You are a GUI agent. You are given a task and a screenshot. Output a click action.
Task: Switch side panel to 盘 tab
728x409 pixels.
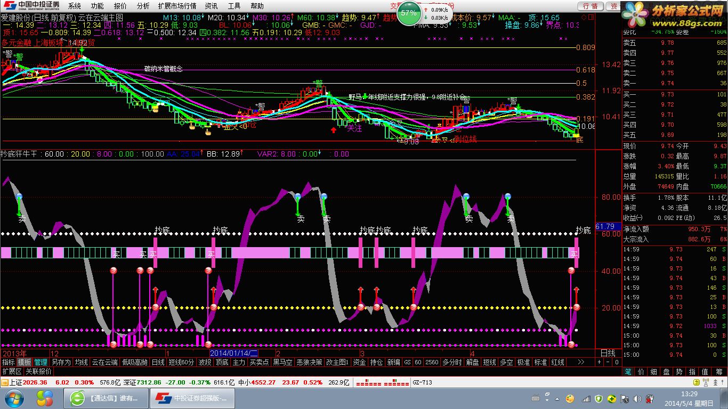tap(667, 372)
